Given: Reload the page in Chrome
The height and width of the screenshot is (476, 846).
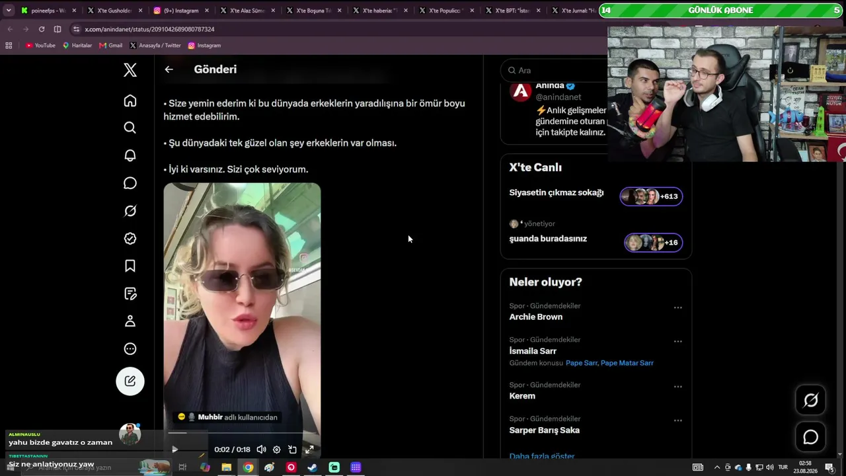Looking at the screenshot, I should point(42,29).
